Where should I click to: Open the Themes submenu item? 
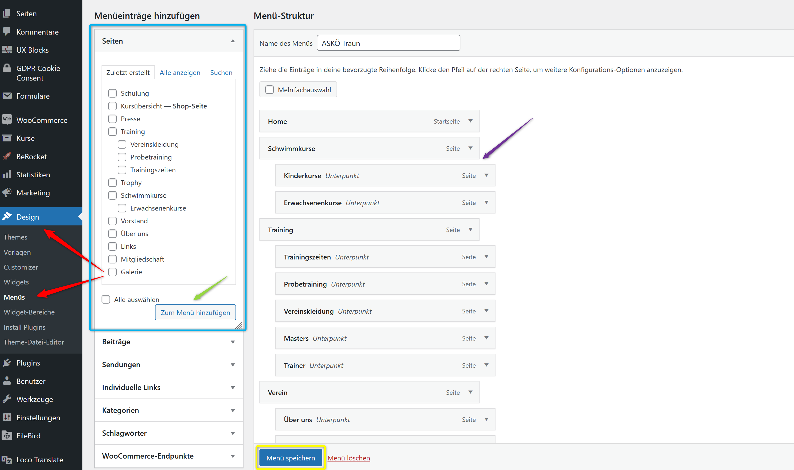(x=15, y=237)
